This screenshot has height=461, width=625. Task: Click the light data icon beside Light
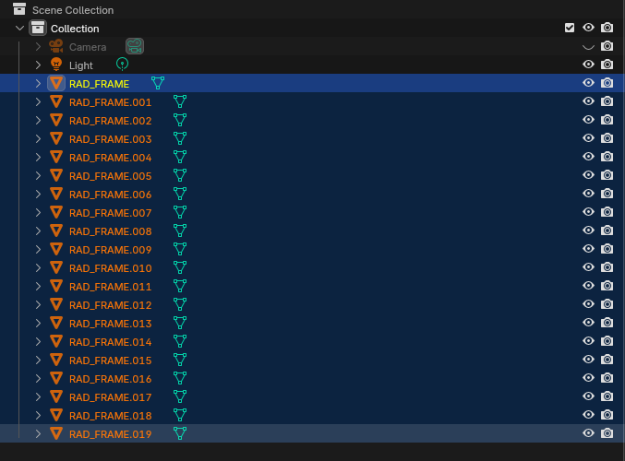pyautogui.click(x=122, y=65)
